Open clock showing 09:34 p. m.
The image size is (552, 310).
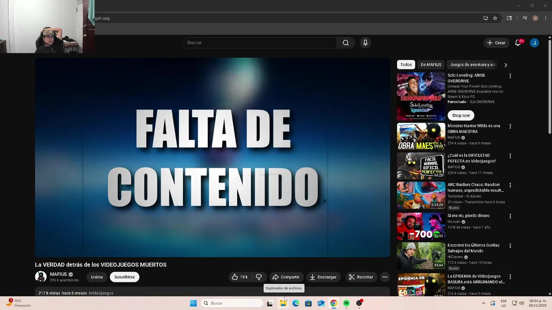click(x=538, y=303)
